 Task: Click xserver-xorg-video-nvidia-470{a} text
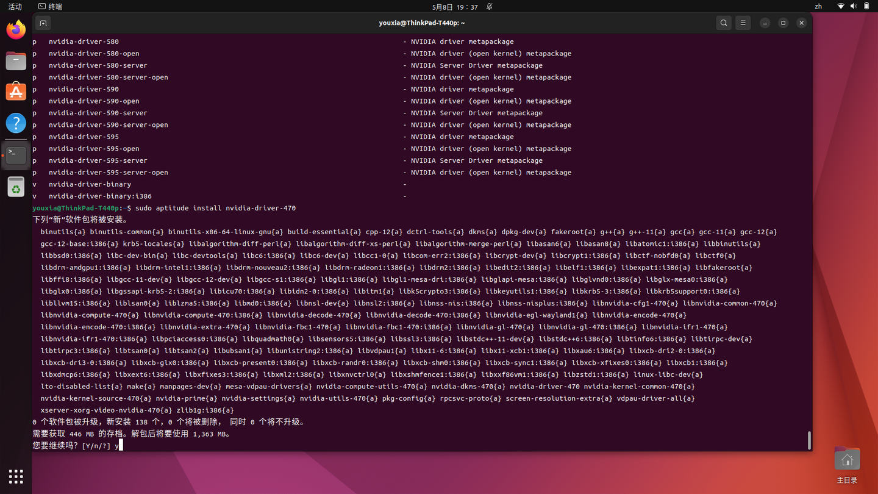[x=106, y=410]
